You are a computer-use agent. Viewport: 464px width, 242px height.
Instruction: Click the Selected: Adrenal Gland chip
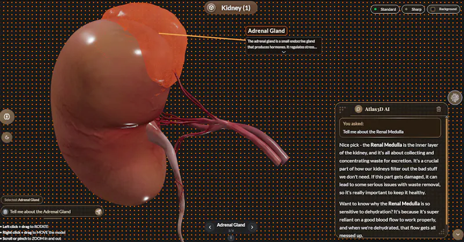click(22, 200)
